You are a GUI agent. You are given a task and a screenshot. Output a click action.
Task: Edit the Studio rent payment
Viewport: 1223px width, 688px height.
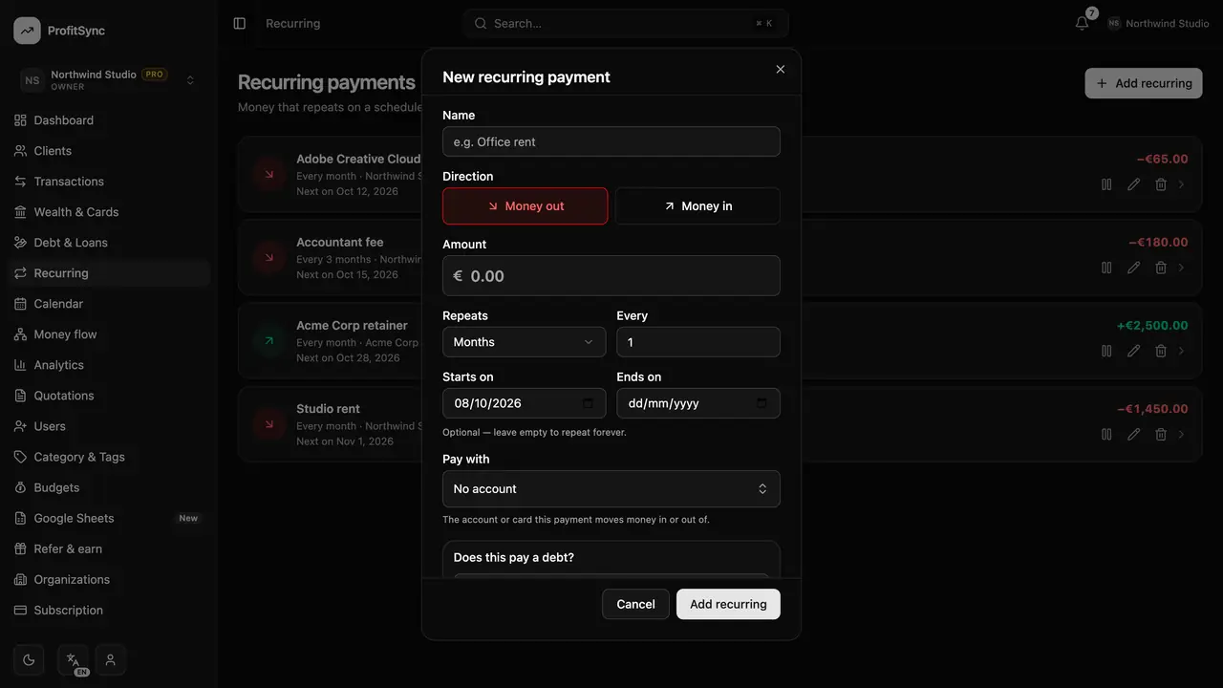[x=1133, y=434]
